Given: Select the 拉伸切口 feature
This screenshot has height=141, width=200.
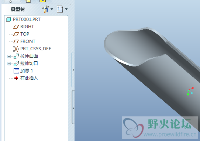Looking at the screenshot, I should pos(29,64).
